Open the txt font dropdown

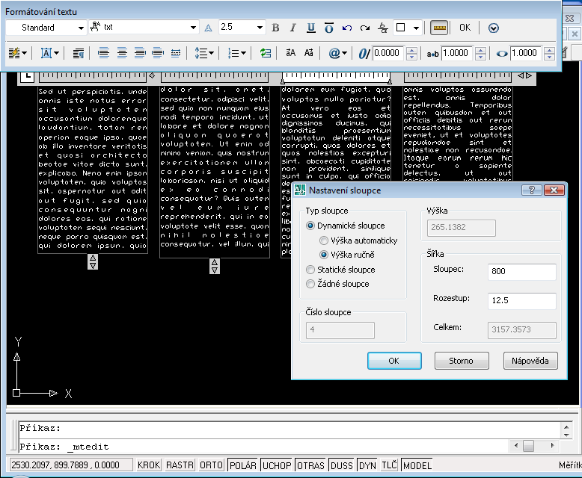coord(193,28)
